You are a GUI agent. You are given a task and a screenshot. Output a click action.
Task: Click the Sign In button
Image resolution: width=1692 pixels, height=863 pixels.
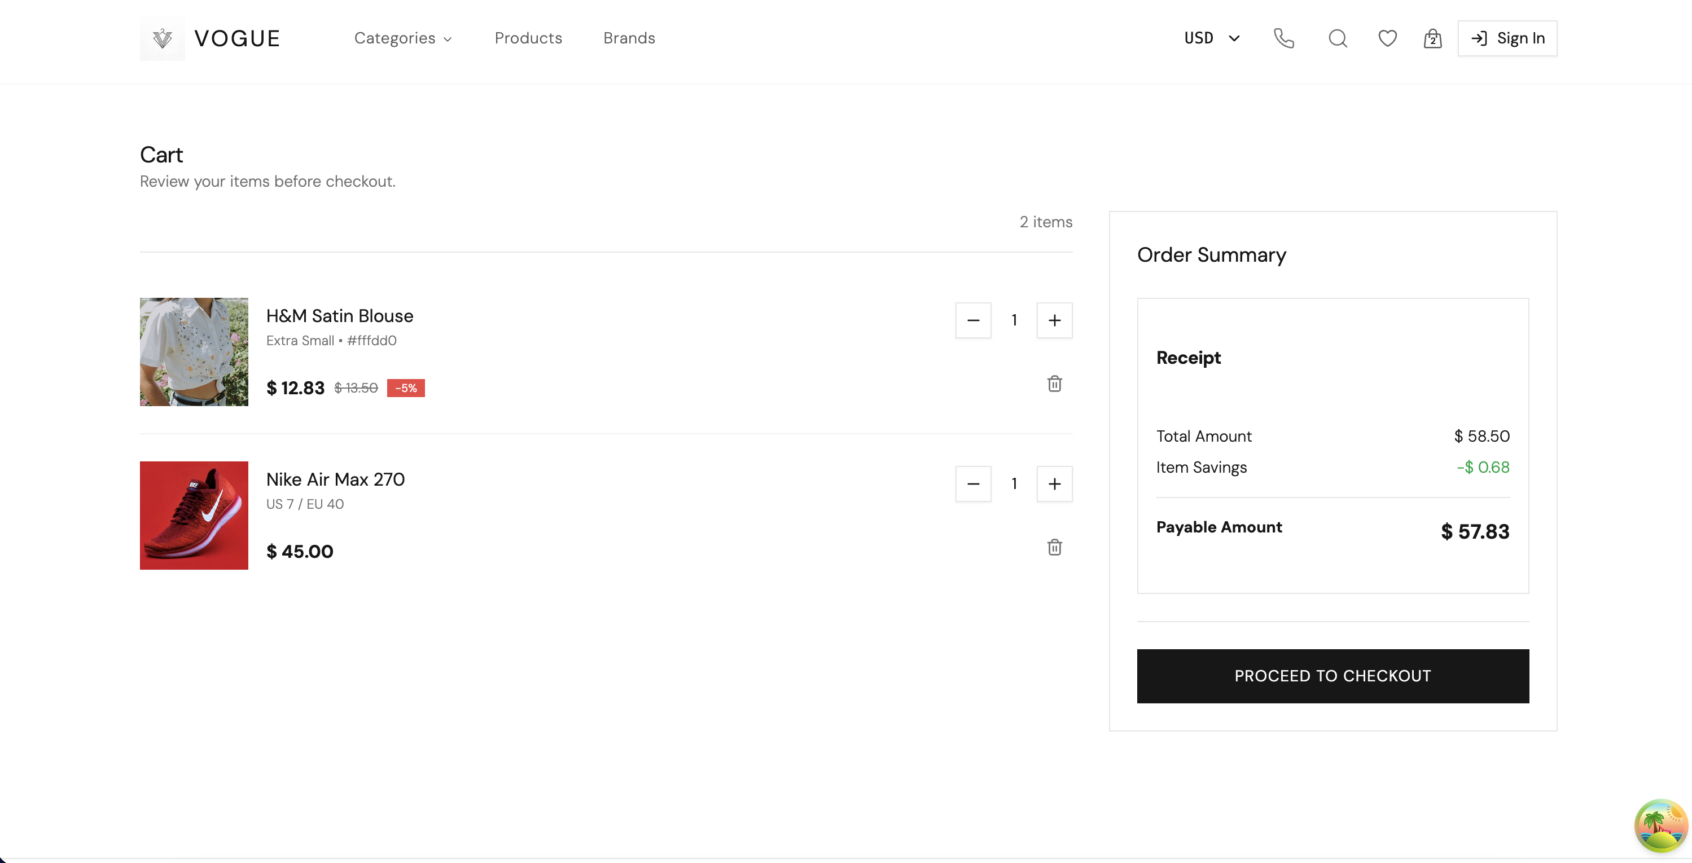coord(1507,38)
